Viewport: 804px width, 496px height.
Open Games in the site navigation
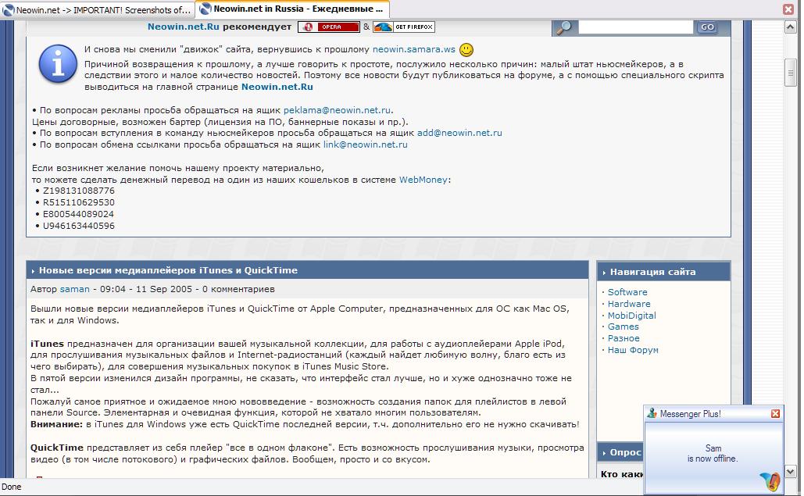(623, 327)
